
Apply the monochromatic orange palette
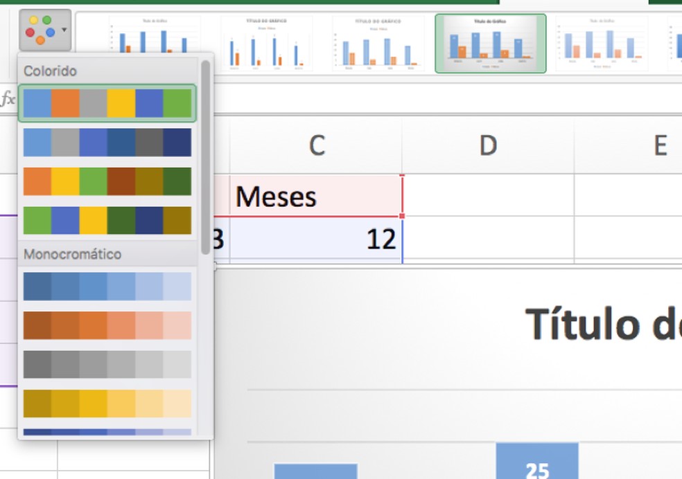coord(107,323)
